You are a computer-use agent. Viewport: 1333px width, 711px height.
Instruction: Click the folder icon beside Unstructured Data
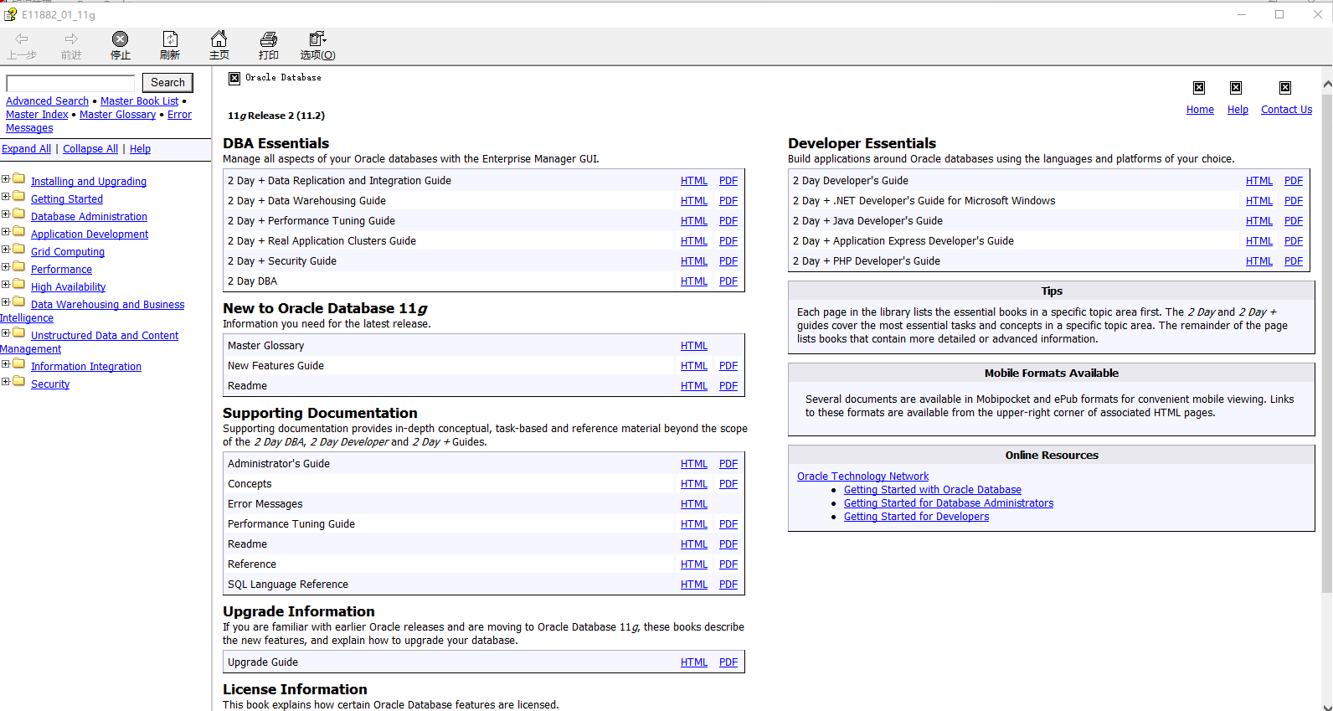click(18, 333)
